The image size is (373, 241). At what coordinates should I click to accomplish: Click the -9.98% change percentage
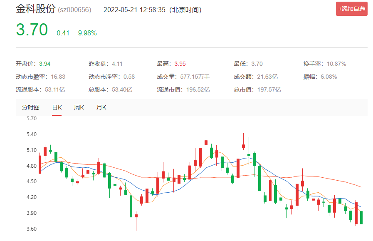[x=86, y=33]
